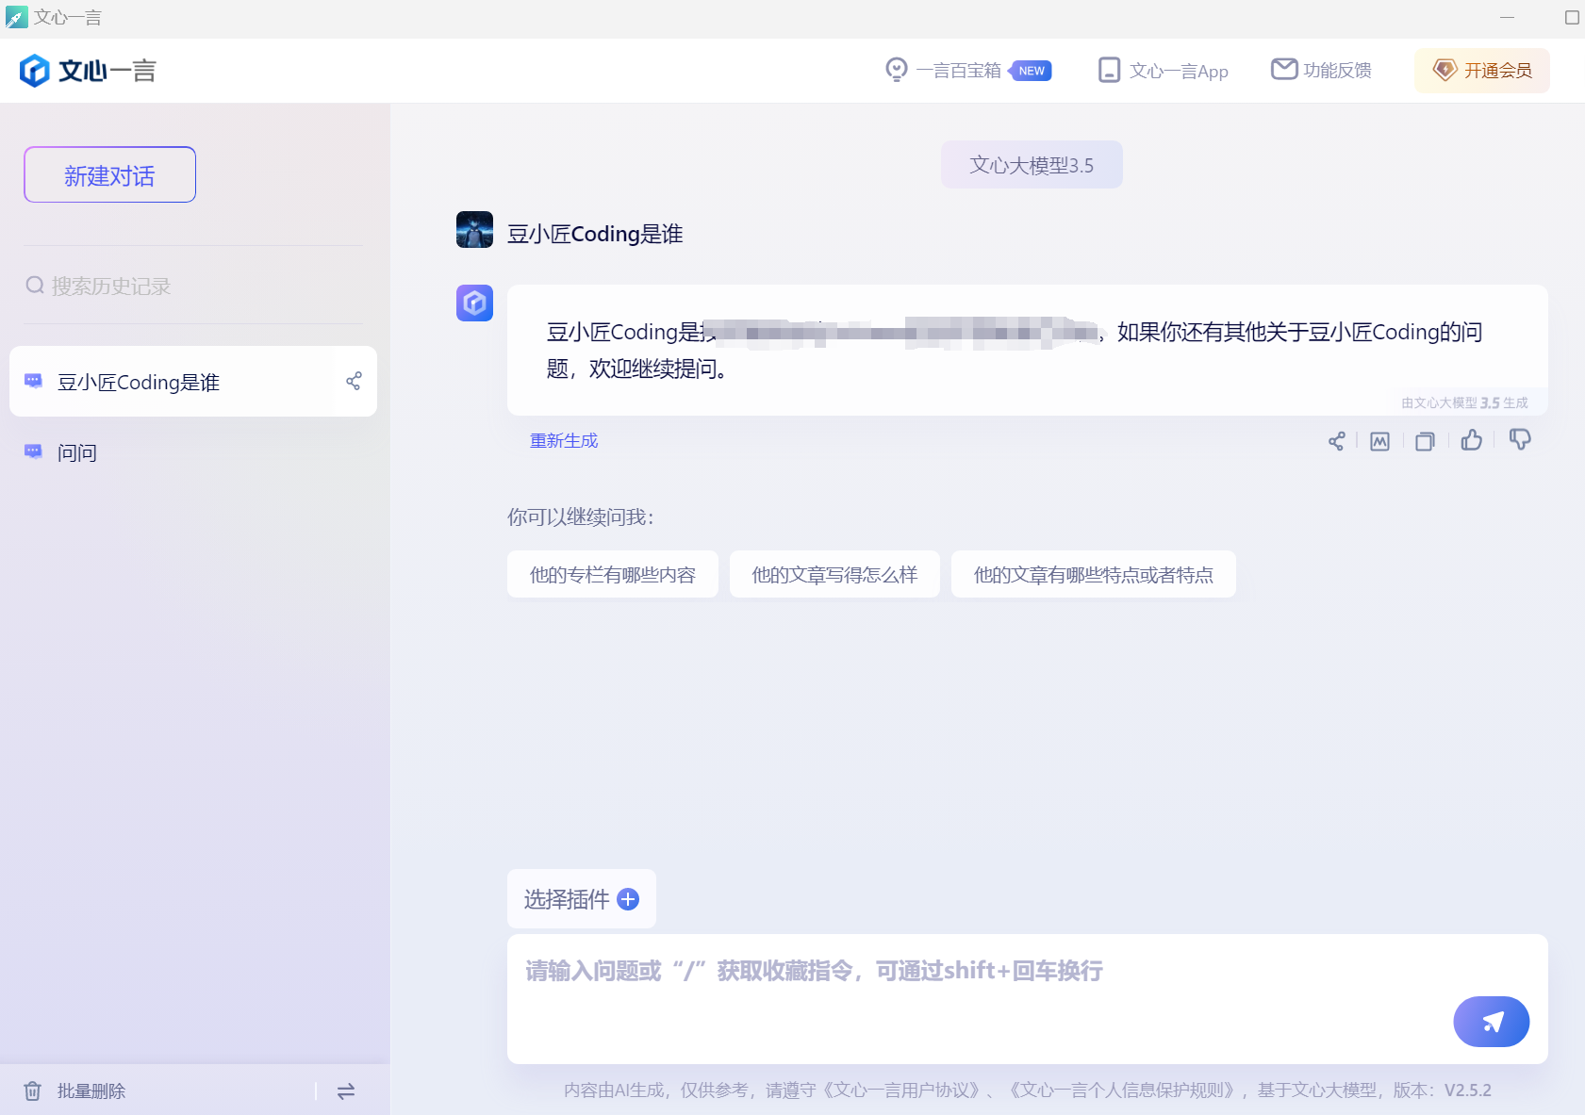Dislike the answer with thumbs down
The width and height of the screenshot is (1585, 1115).
tap(1520, 440)
